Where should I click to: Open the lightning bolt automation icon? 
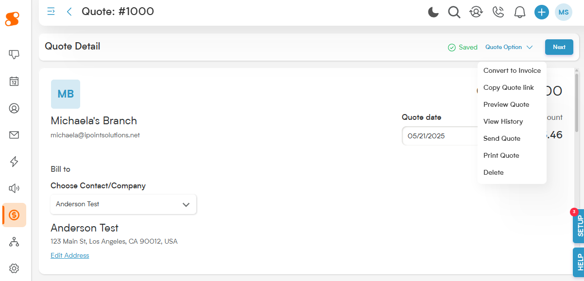pyautogui.click(x=14, y=162)
